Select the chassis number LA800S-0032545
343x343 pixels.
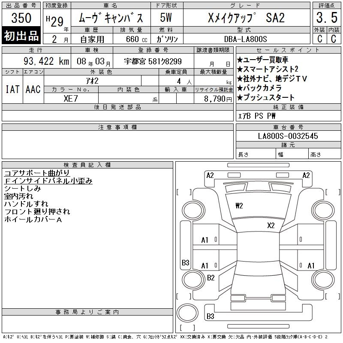pyautogui.click(x=288, y=136)
